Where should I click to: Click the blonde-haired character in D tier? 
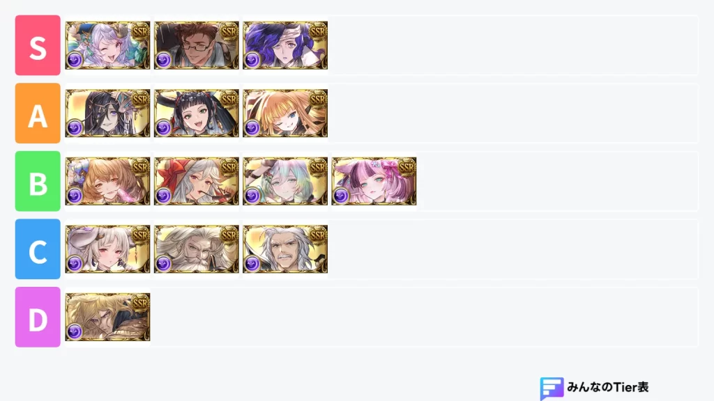(x=107, y=317)
